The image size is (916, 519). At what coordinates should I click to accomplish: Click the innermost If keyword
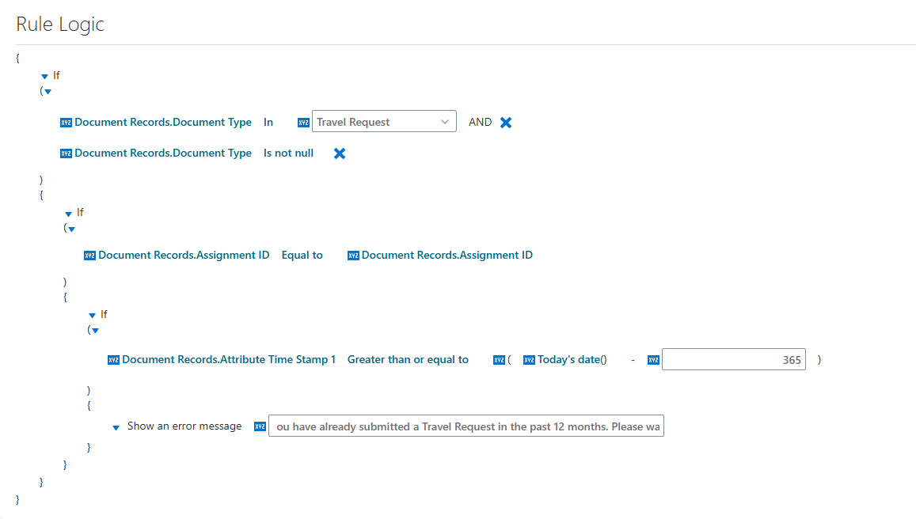[104, 314]
